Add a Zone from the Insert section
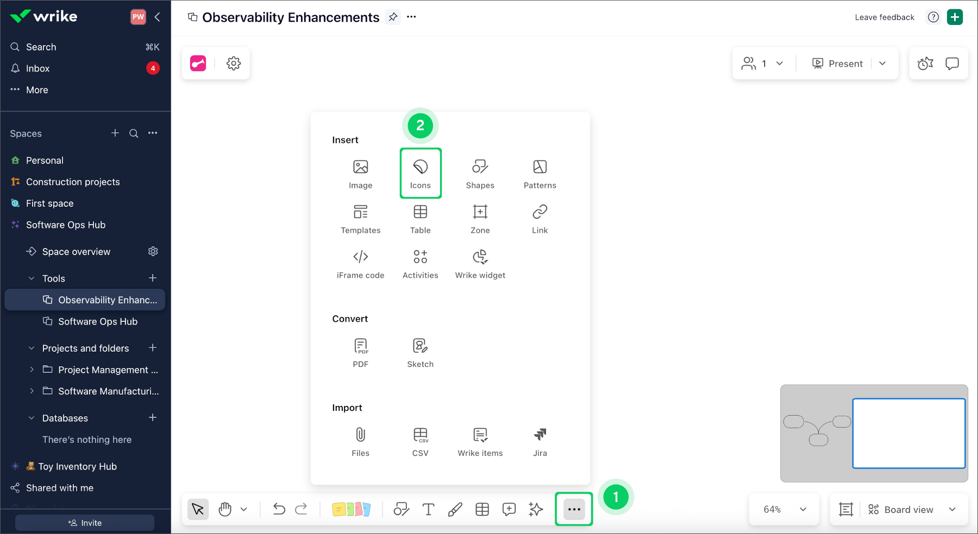Screen dimensions: 978x534 click(x=480, y=219)
